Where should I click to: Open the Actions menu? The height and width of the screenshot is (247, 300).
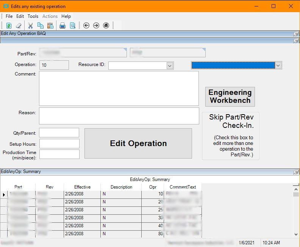pos(50,16)
